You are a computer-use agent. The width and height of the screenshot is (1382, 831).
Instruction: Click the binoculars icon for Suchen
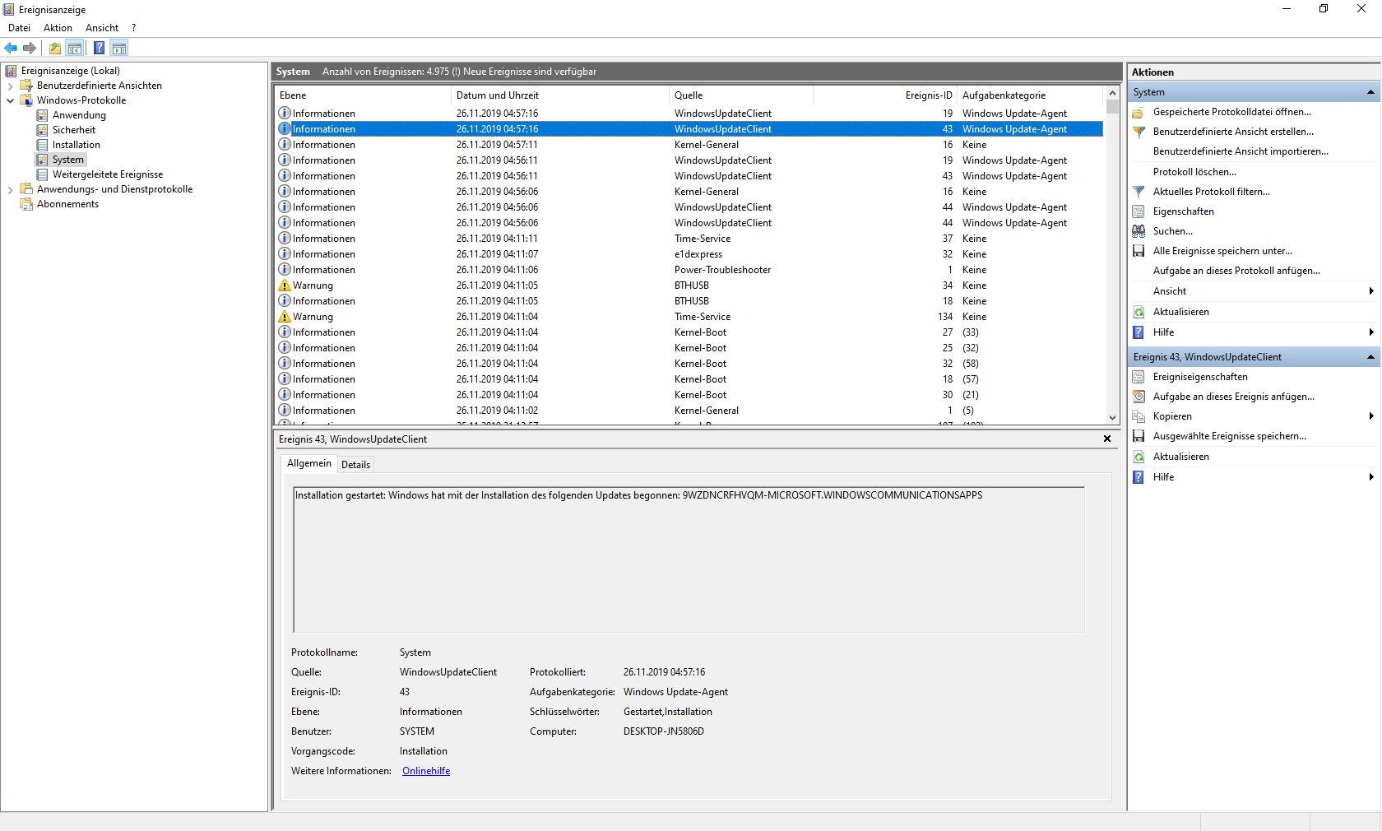point(1139,231)
